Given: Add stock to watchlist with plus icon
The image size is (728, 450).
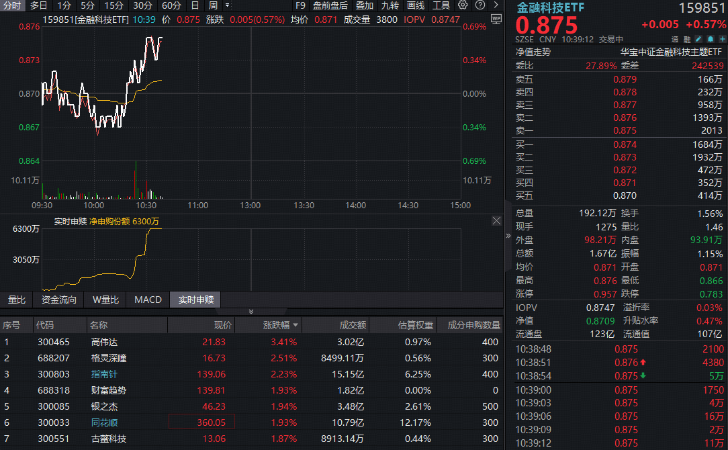Looking at the screenshot, I should (x=722, y=40).
